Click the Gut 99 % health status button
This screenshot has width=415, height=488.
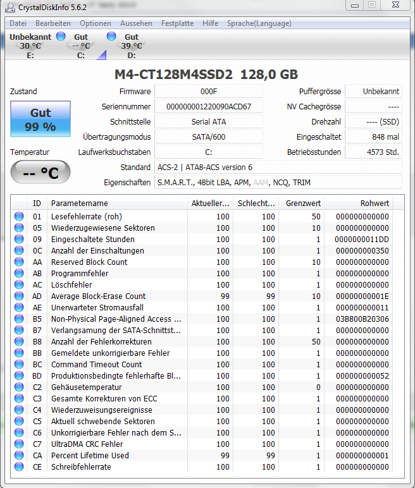click(40, 119)
